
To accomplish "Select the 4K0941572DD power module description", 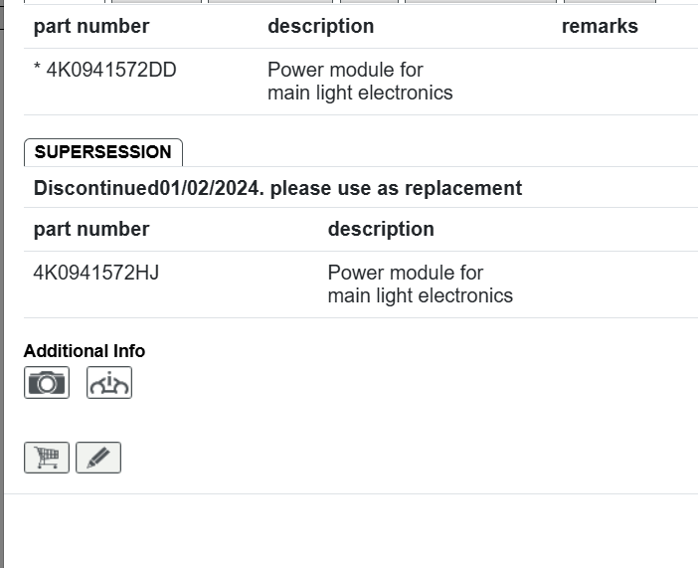I will pos(359,82).
